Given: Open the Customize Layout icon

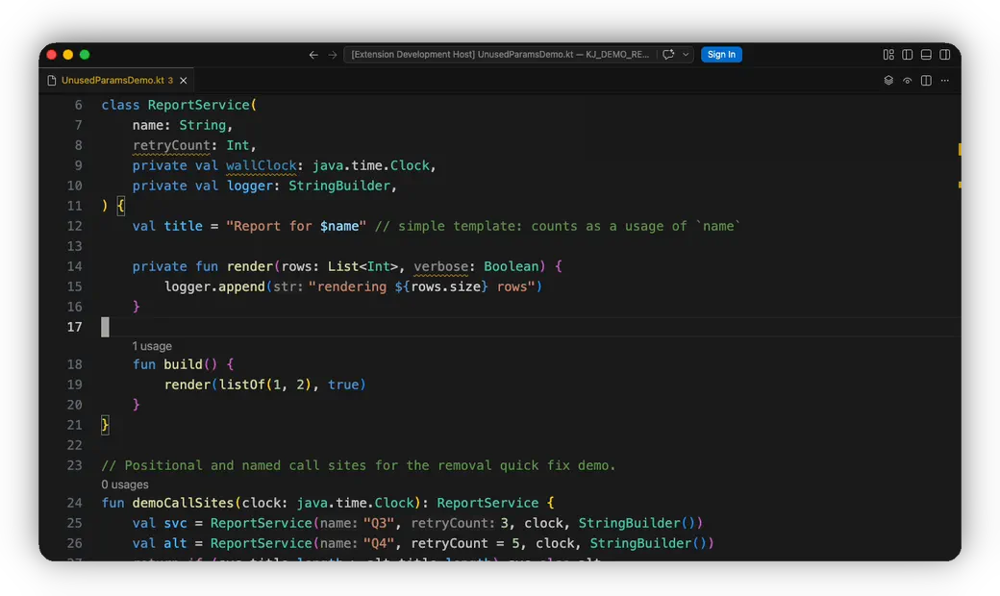Looking at the screenshot, I should pyautogui.click(x=888, y=55).
